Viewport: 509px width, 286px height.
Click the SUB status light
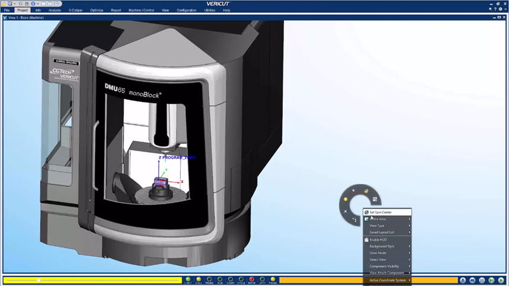click(x=220, y=280)
